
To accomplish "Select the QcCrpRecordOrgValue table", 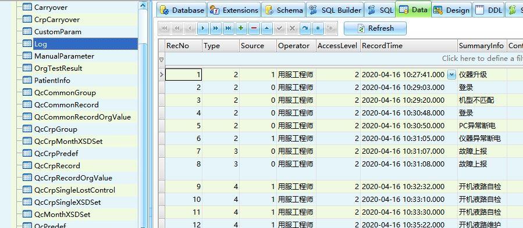I will [73, 178].
